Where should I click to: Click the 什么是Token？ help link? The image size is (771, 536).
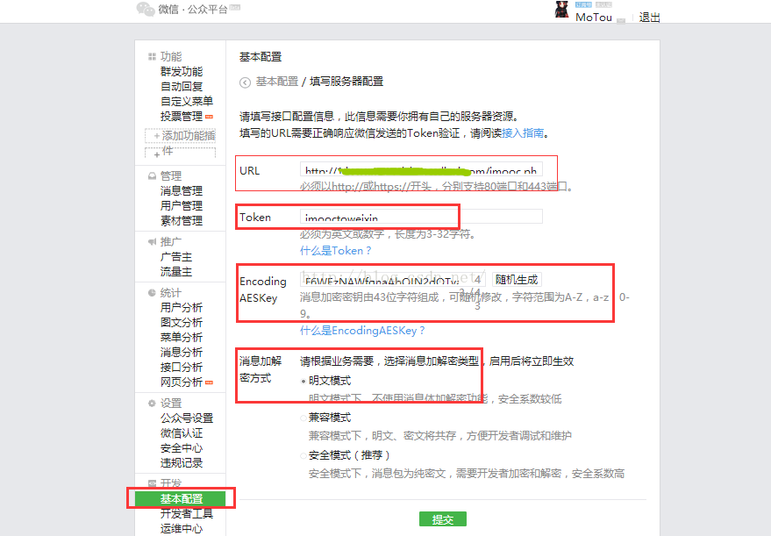(x=336, y=251)
